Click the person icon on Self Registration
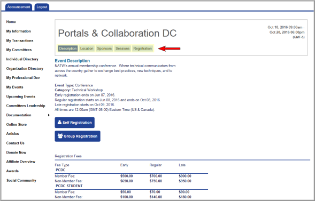 click(59, 122)
